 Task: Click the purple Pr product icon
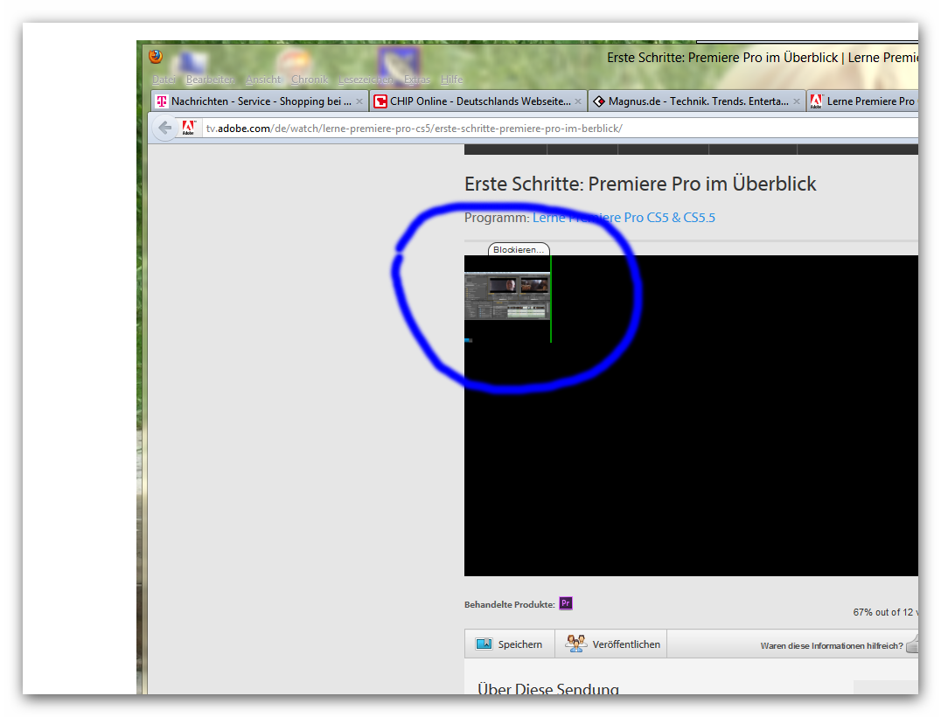(x=565, y=603)
